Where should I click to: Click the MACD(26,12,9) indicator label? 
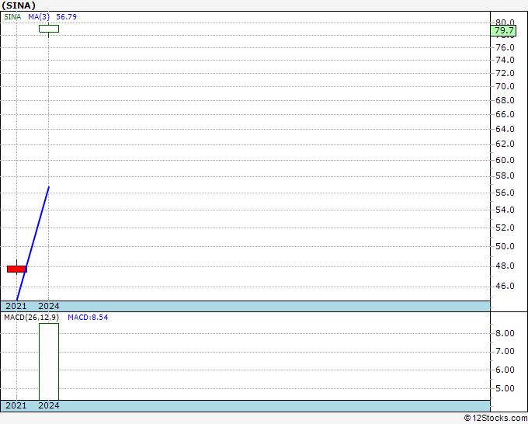31,318
